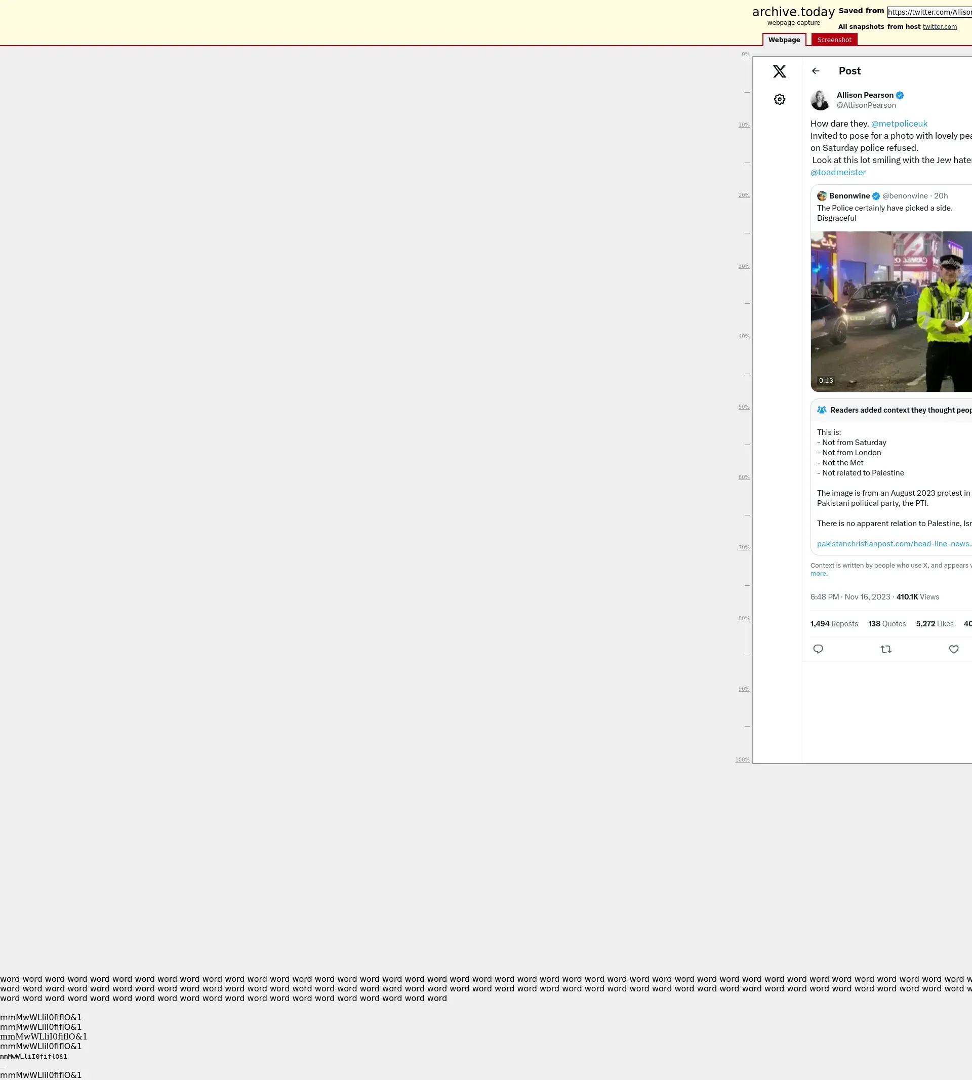This screenshot has width=972, height=1080.
Task: Select the Webpage tab
Action: pyautogui.click(x=784, y=39)
